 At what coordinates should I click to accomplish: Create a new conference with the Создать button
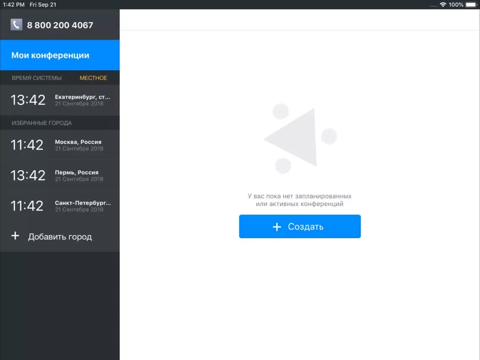300,226
